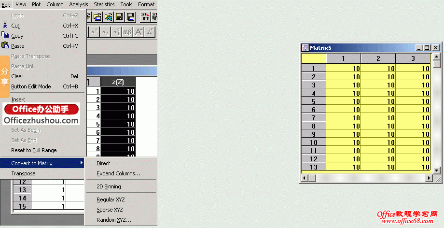Image resolution: width=444 pixels, height=228 pixels.
Task: Select worksheet row header 13
Action: pyautogui.click(x=22, y=190)
